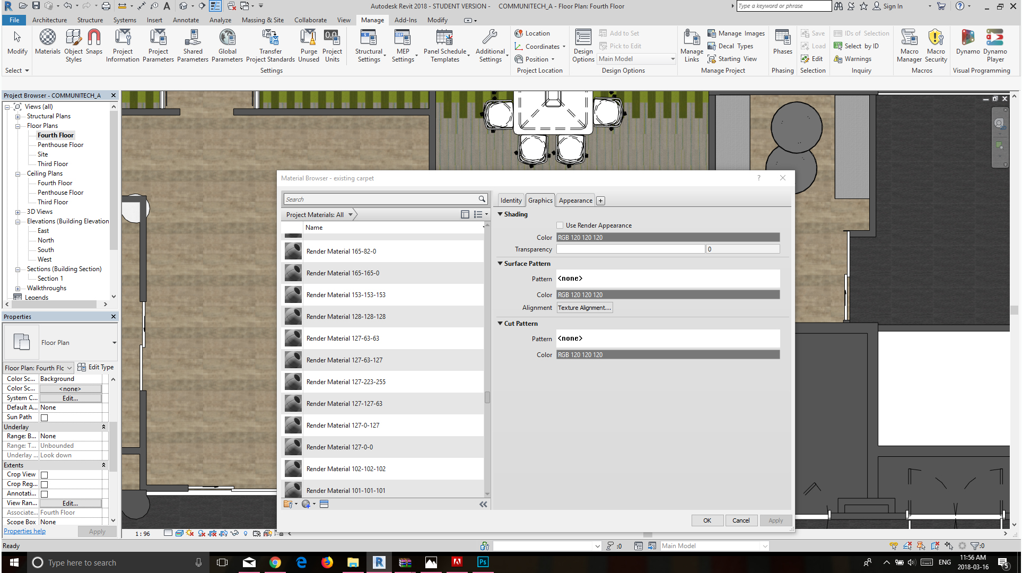Click the Cancel button in Material Browser
The height and width of the screenshot is (573, 1022).
coord(741,520)
